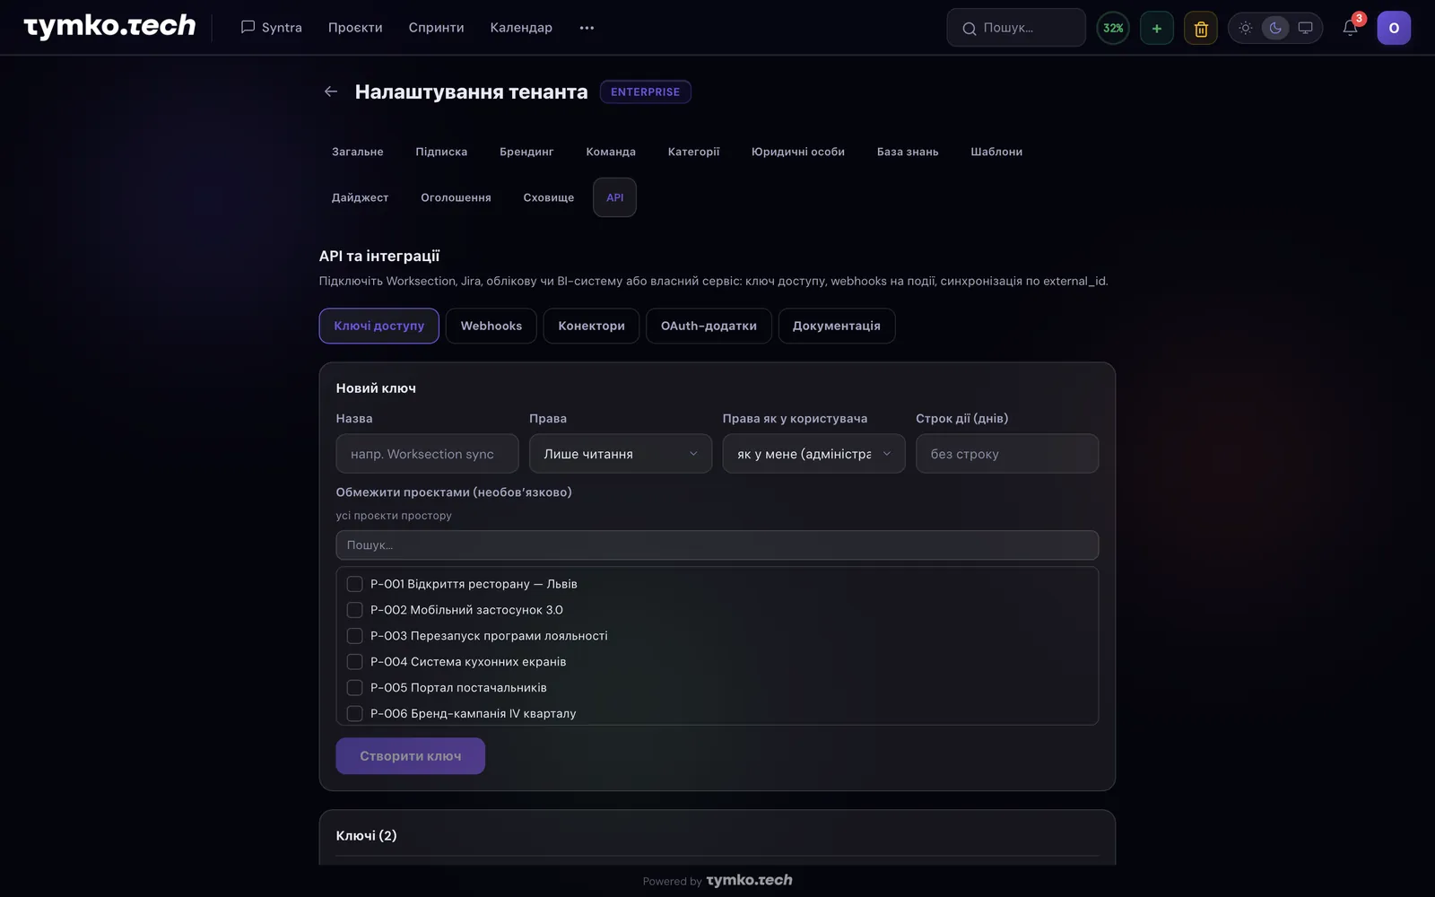Open the Права dropdown Лише читання
The height and width of the screenshot is (897, 1435).
621,454
